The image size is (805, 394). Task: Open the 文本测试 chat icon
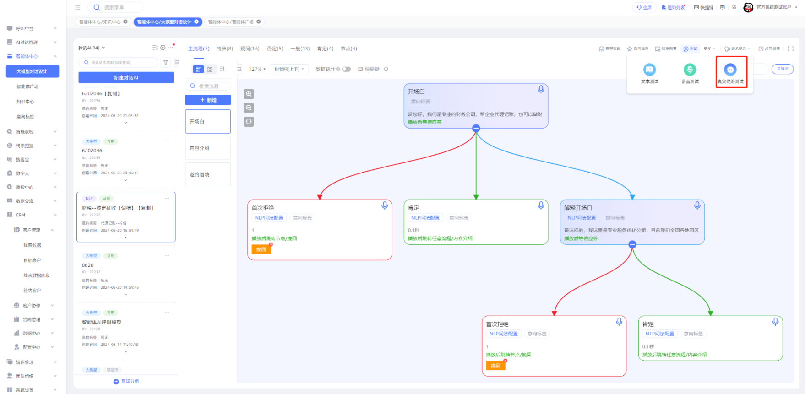coord(649,70)
